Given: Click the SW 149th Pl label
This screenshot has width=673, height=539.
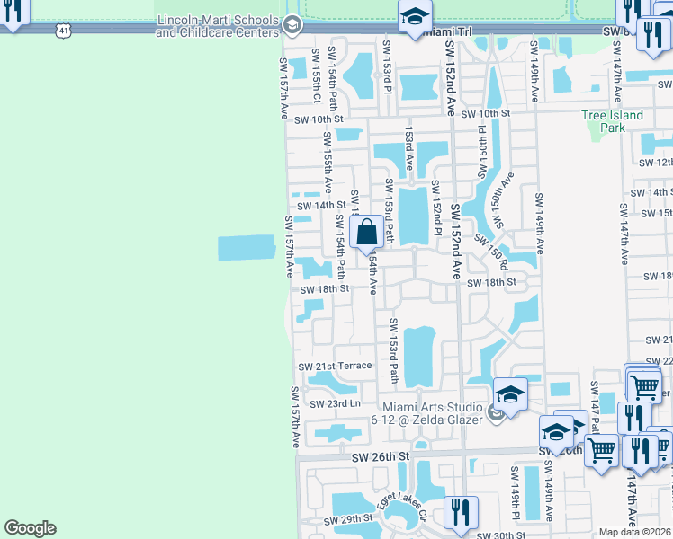Looking at the screenshot, I should coord(515,493).
